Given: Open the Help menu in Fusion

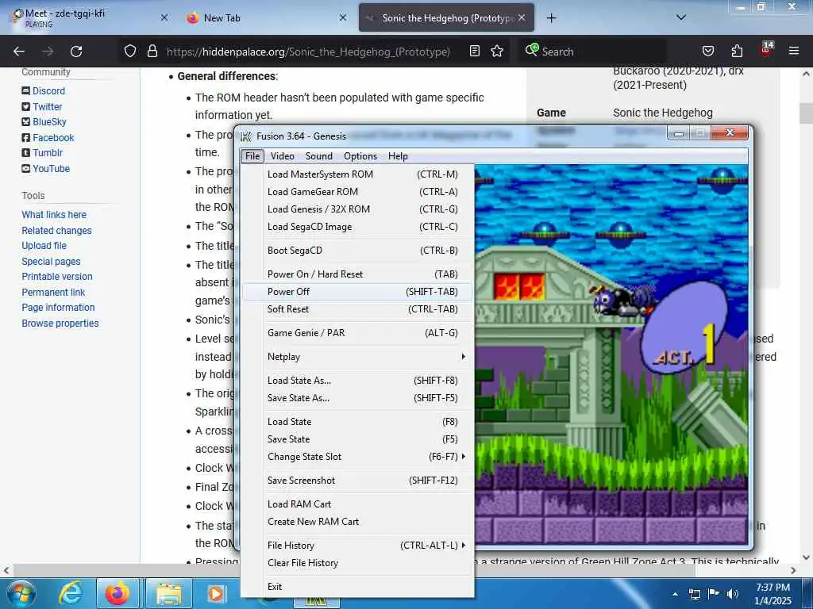Looking at the screenshot, I should 398,156.
